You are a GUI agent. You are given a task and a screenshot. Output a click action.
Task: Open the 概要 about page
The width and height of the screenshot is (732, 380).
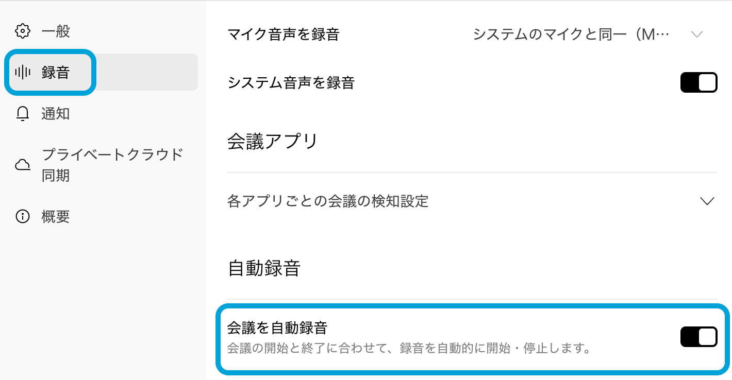tap(56, 217)
